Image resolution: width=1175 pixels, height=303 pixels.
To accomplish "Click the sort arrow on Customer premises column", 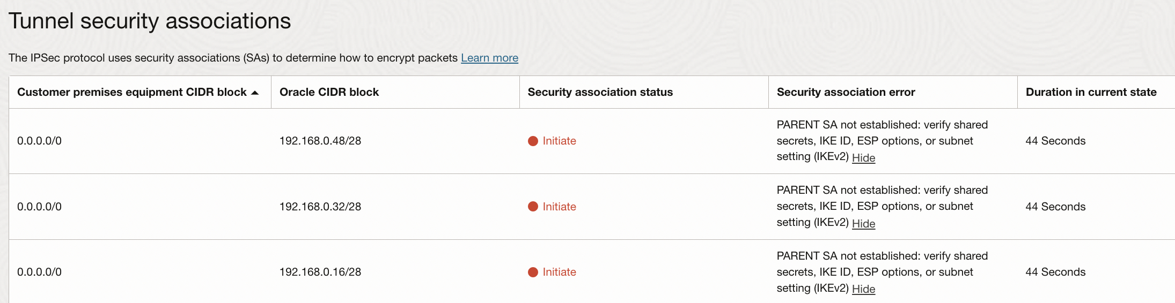I will (x=255, y=93).
